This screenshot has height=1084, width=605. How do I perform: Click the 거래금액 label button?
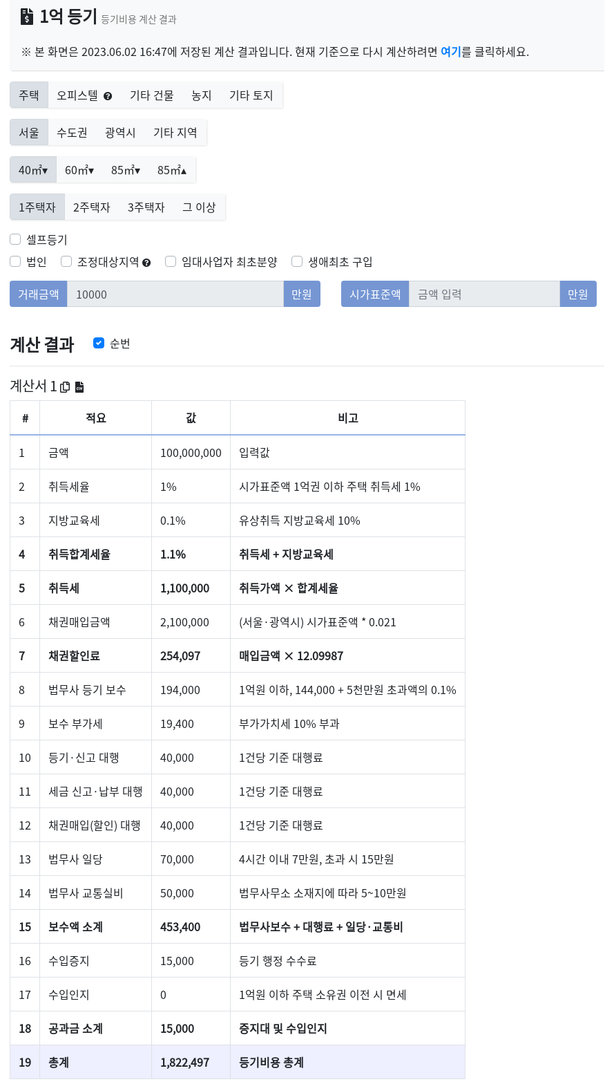point(39,294)
